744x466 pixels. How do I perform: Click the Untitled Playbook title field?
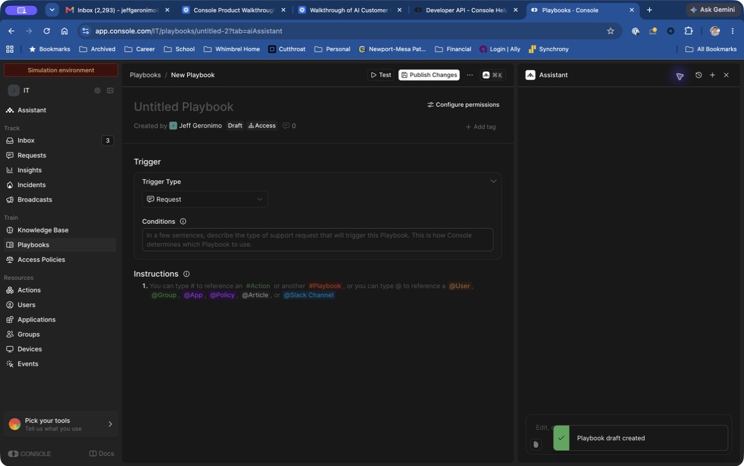184,107
